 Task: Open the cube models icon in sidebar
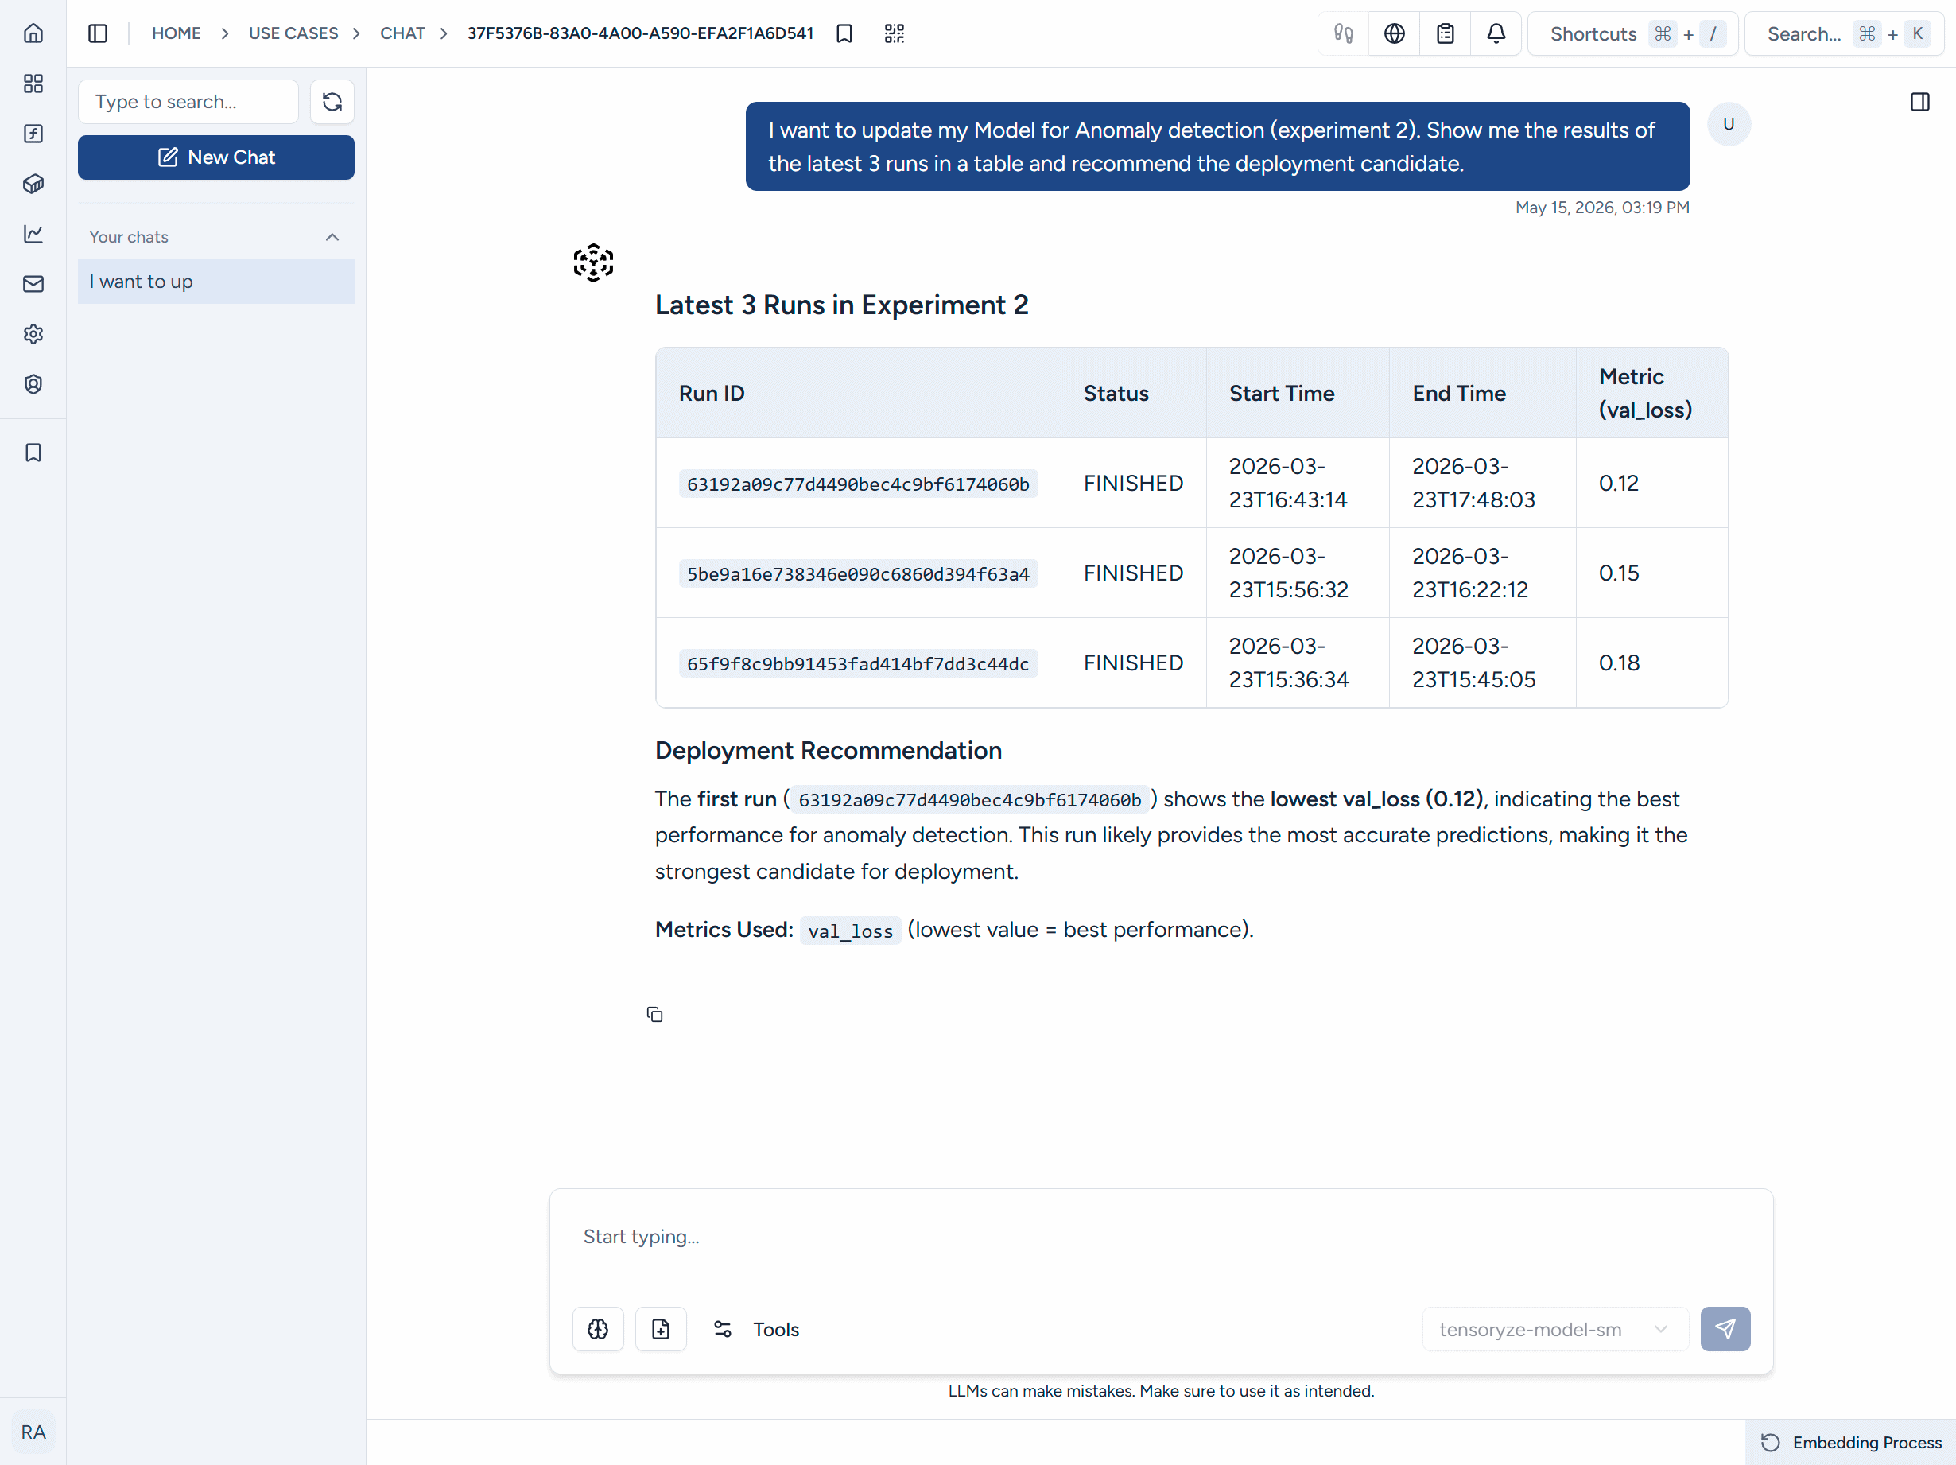[33, 184]
